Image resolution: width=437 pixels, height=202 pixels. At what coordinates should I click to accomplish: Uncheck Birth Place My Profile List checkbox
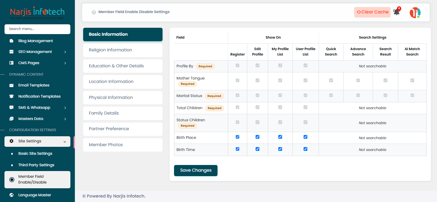[280, 137]
